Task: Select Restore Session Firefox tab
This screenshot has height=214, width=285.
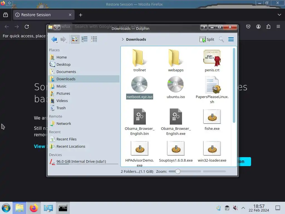Action: [44, 15]
